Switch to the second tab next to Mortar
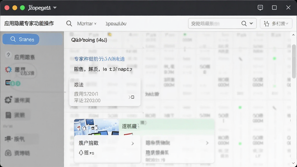This screenshot has width=297, height=167. (116, 24)
